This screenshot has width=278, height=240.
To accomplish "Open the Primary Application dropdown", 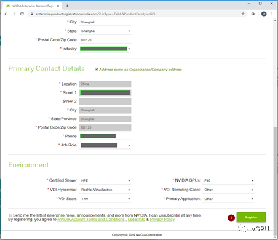I will click(228, 199).
